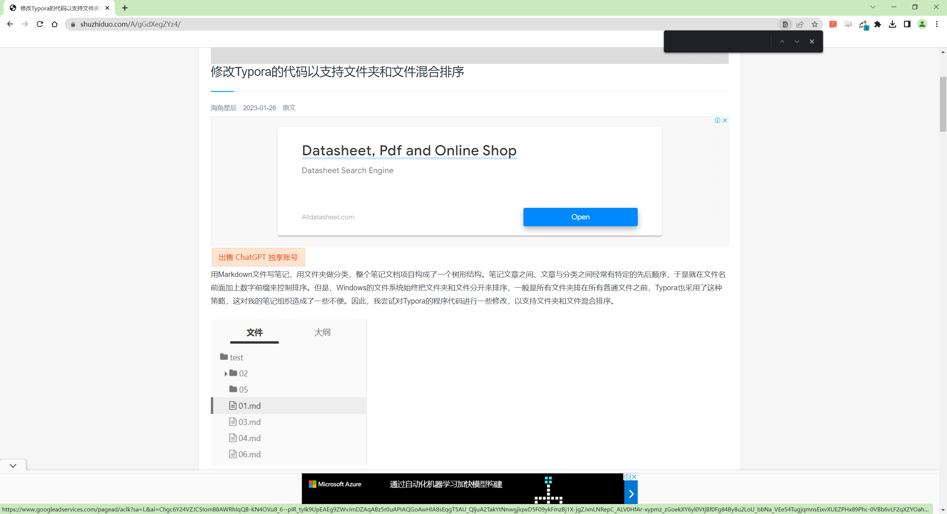Click Alldatasheet.com in the ad
The width and height of the screenshot is (947, 514).
pyautogui.click(x=328, y=217)
